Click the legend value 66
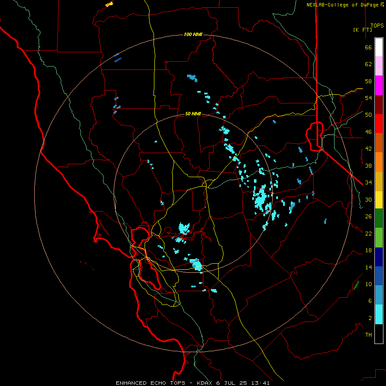 (368, 47)
